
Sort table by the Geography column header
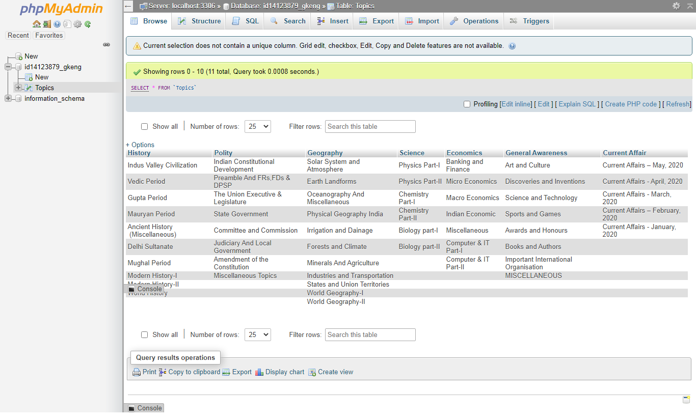click(325, 153)
